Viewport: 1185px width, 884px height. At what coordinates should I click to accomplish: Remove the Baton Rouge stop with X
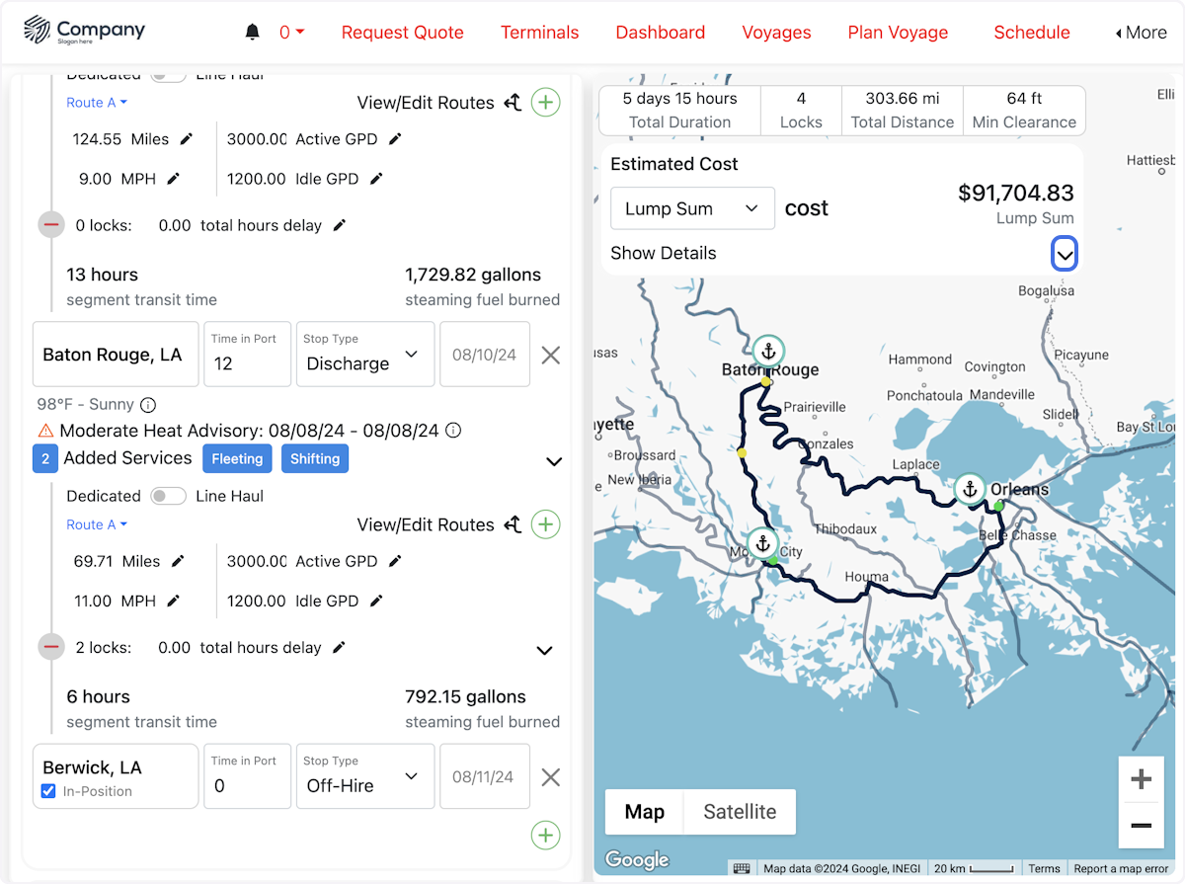coord(551,356)
